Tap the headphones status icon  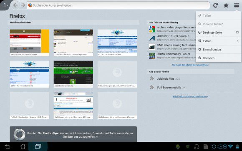coord(197,146)
